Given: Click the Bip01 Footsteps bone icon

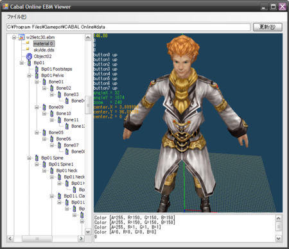Looking at the screenshot, I should pyautogui.click(x=37, y=69).
